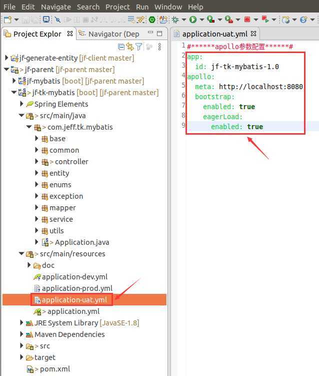
Task: Expand the controller package
Action: click(x=36, y=161)
